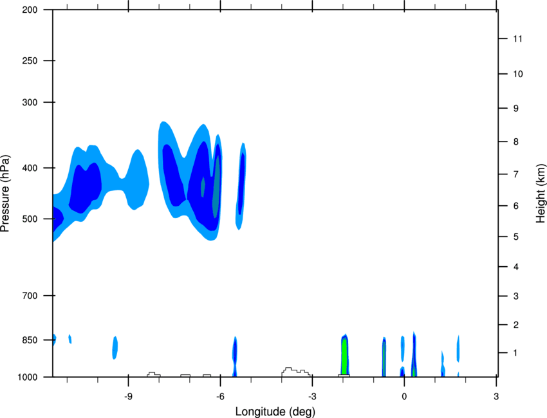Viewport: 547px width, 418px height.
Task: Click the 11 km height label
Action: tap(517, 39)
